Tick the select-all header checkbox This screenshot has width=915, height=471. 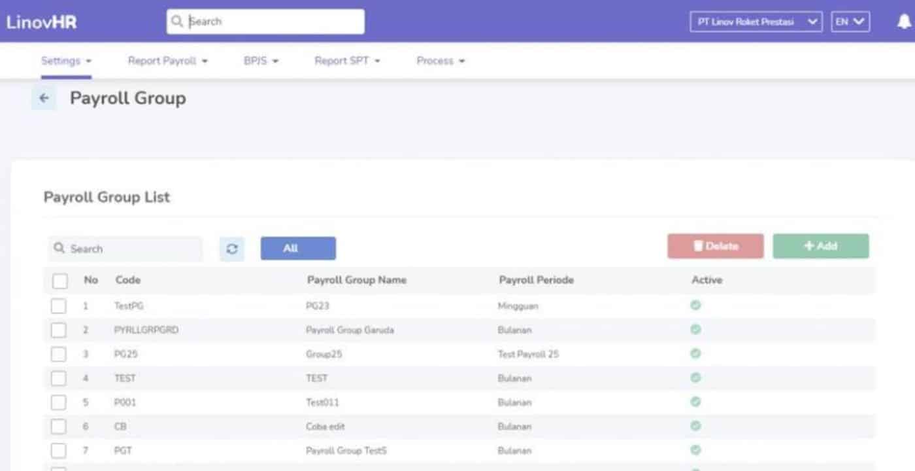pos(59,281)
